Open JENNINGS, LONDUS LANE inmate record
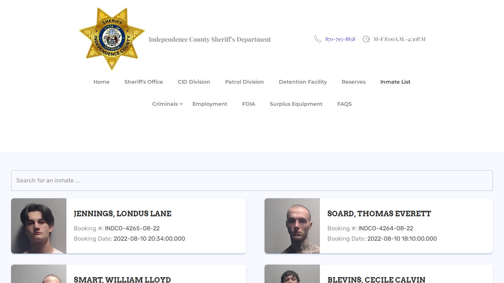The image size is (504, 283). coord(122,214)
